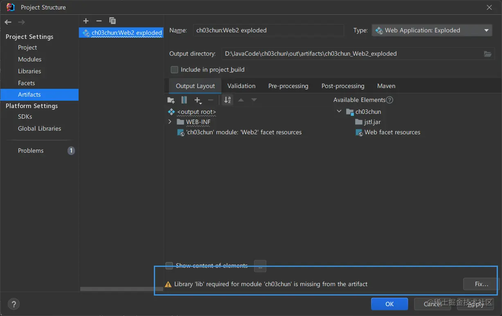The height and width of the screenshot is (316, 502).
Task: Confirm with the OK button
Action: click(x=389, y=304)
